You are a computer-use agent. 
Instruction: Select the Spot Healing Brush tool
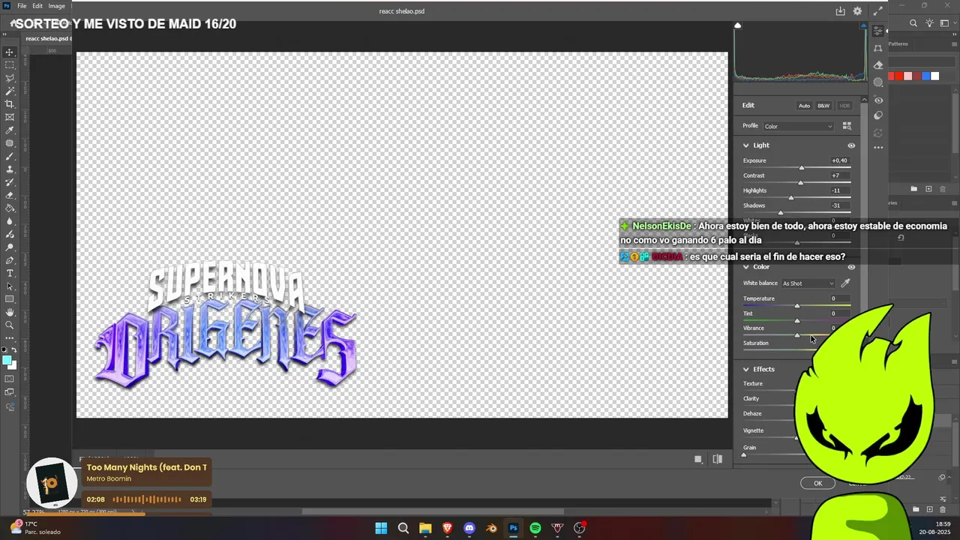pyautogui.click(x=10, y=143)
